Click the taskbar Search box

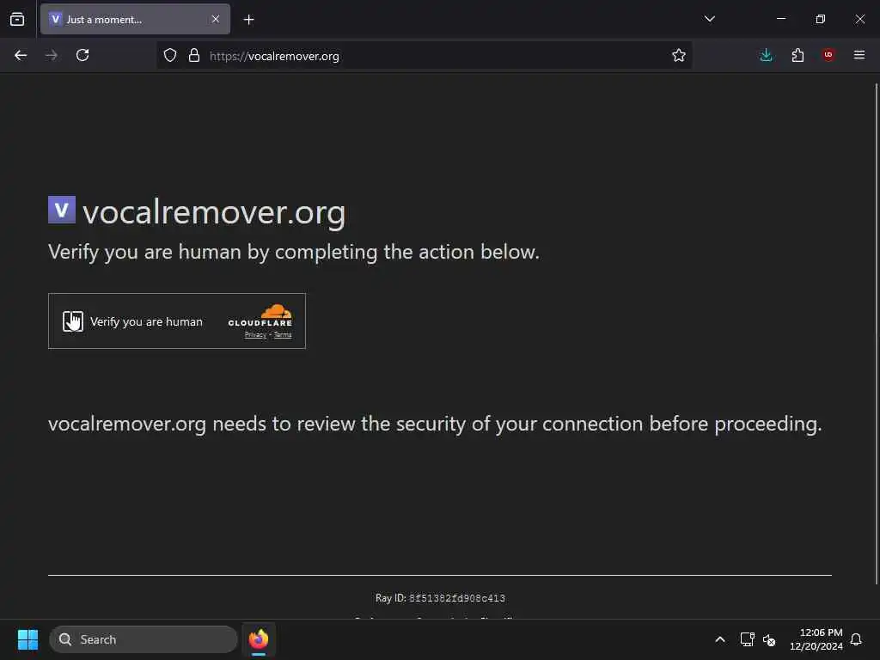(144, 639)
